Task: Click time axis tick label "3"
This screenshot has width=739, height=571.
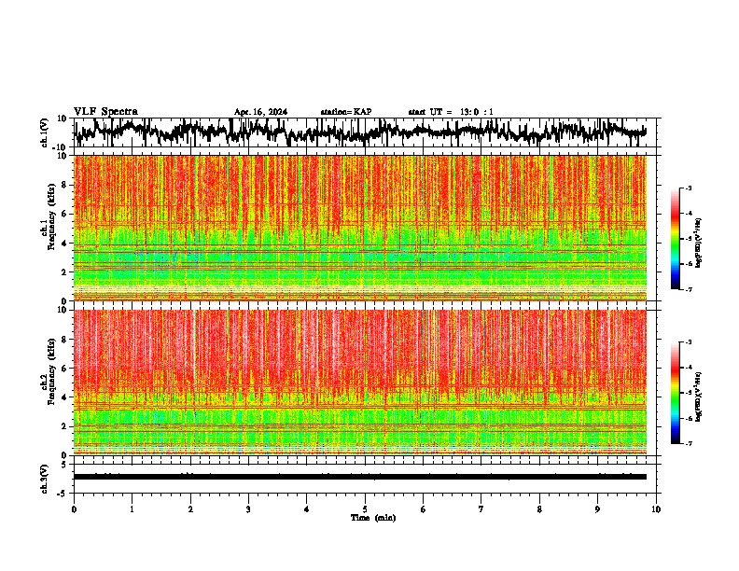Action: pos(248,509)
